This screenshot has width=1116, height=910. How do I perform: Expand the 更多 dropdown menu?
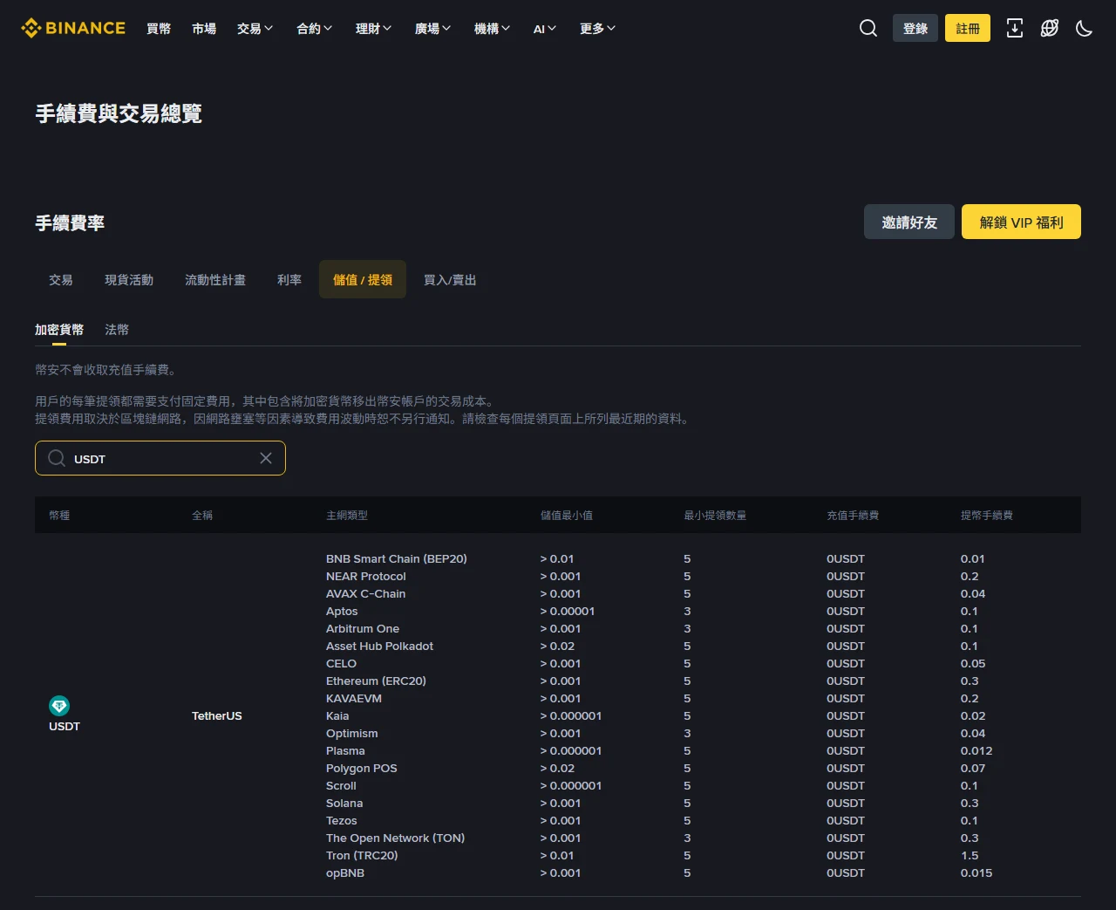[598, 29]
